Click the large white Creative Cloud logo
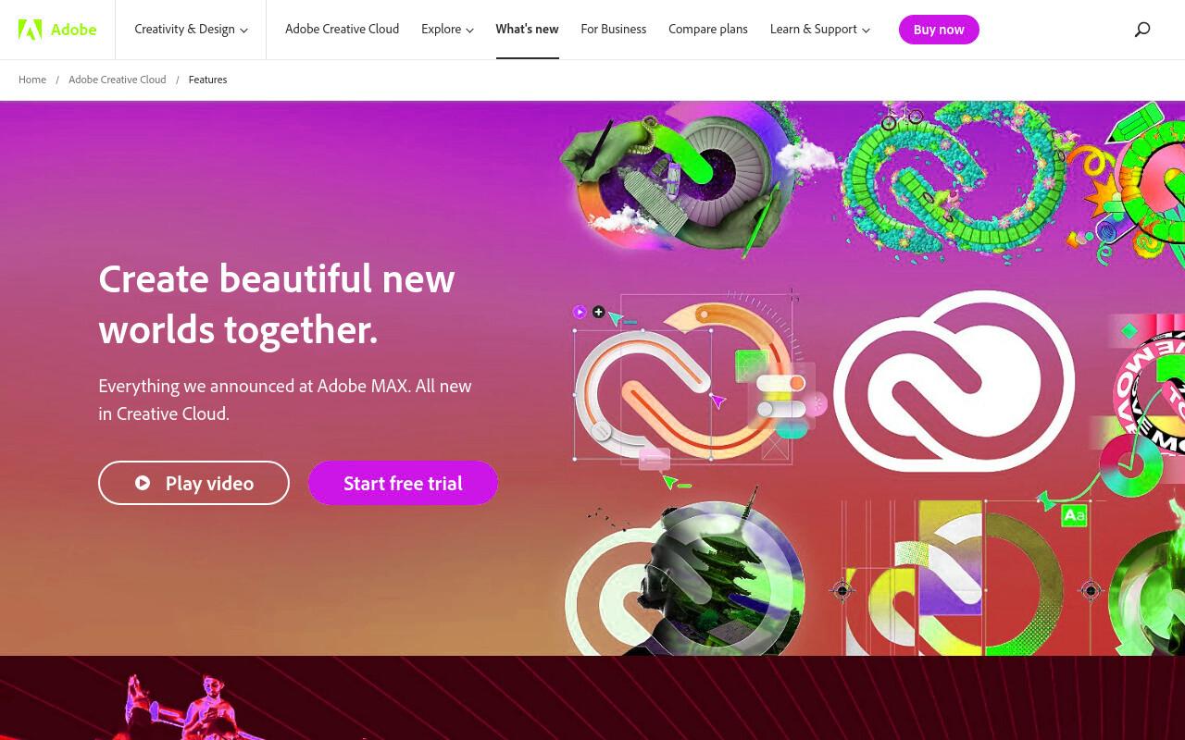This screenshot has height=740, width=1185. (954, 381)
